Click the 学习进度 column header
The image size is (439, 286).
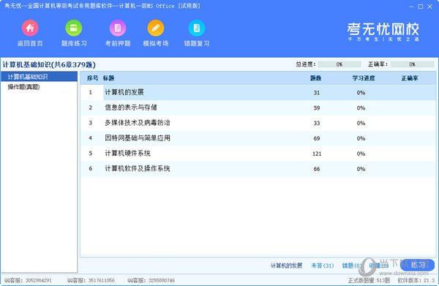pos(364,78)
